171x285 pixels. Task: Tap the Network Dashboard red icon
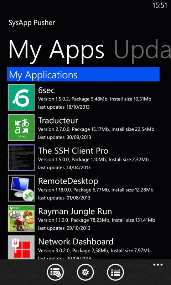click(x=21, y=247)
